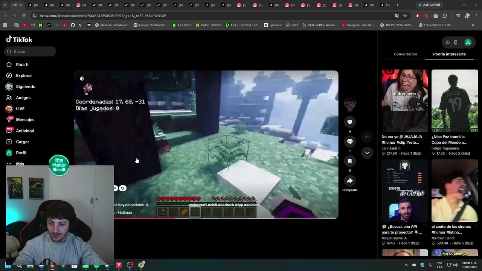This screenshot has height=271, width=482.
Task: Like the video with the heart icon
Action: (x=350, y=122)
